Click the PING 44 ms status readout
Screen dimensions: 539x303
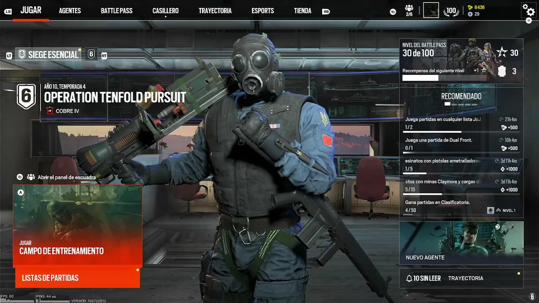pyautogui.click(x=47, y=297)
